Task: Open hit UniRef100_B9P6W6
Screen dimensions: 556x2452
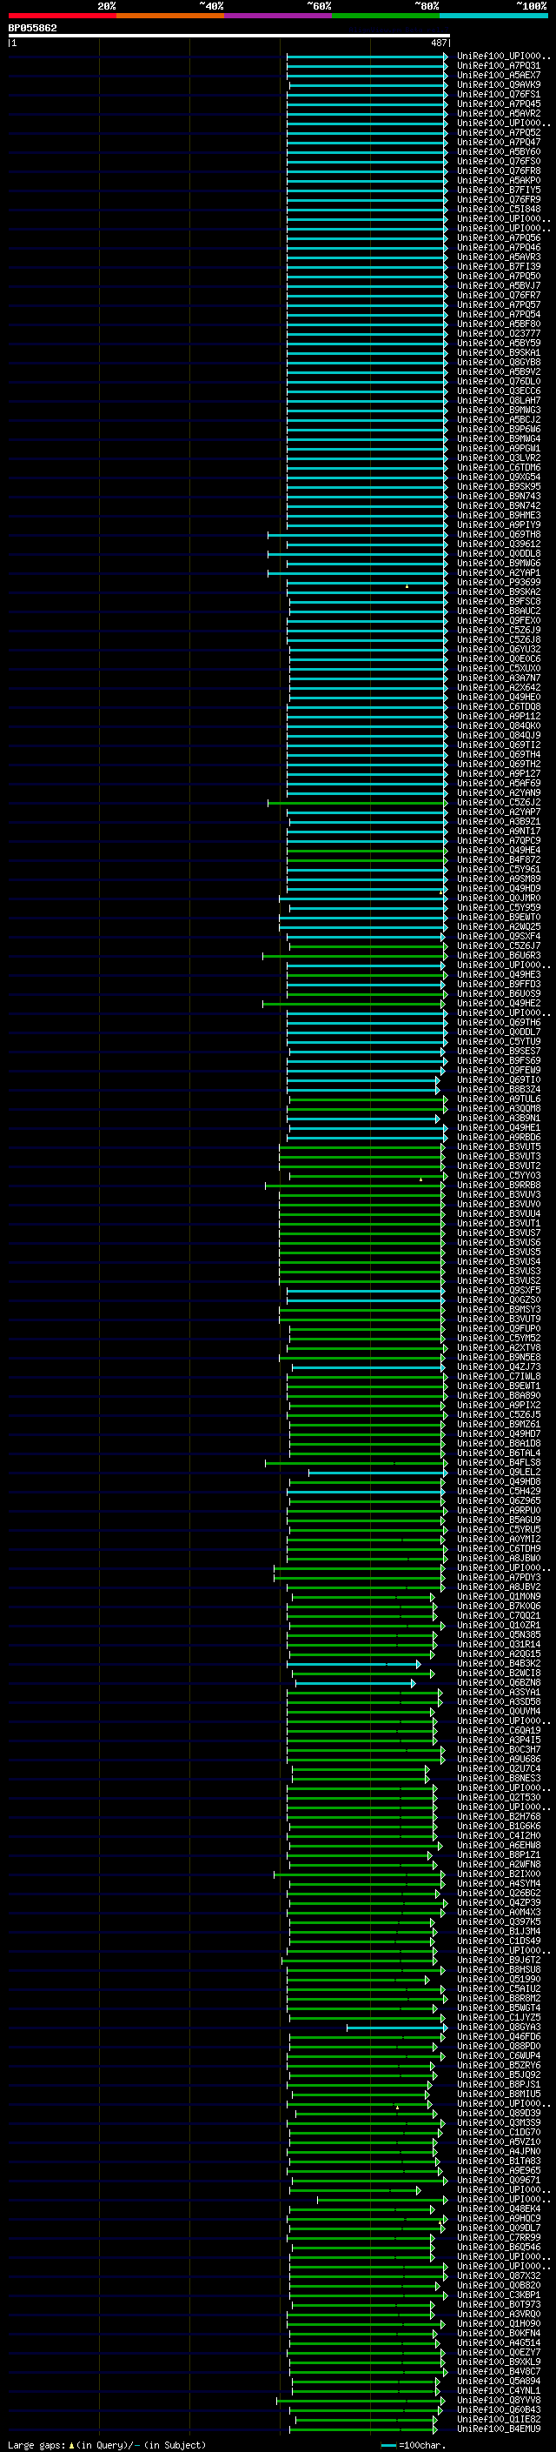Action: 499,431
